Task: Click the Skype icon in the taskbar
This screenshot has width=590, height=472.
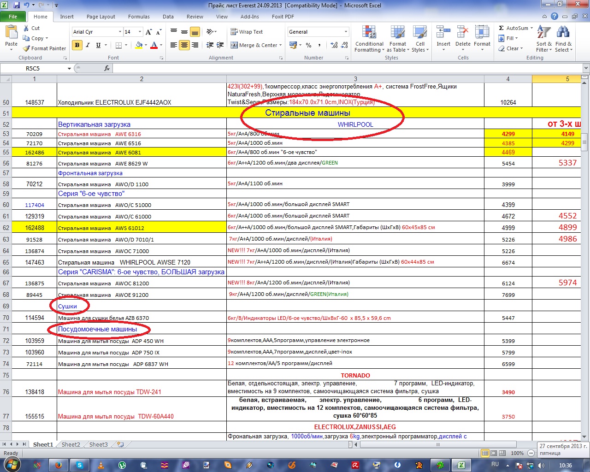Action: pyautogui.click(x=80, y=465)
